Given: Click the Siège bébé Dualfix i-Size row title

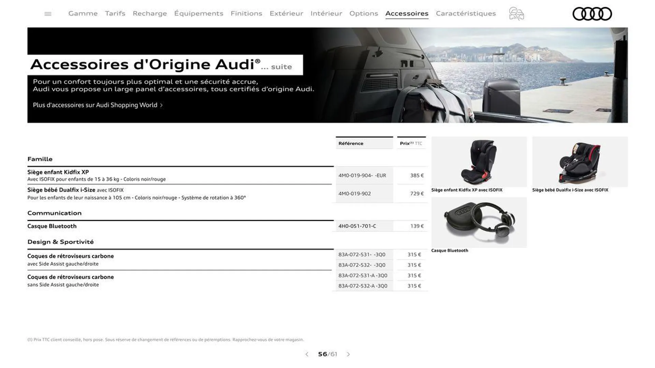Looking at the screenshot, I should pos(61,190).
